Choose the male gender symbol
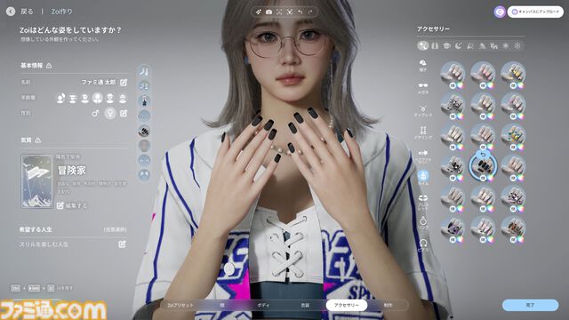 point(95,113)
